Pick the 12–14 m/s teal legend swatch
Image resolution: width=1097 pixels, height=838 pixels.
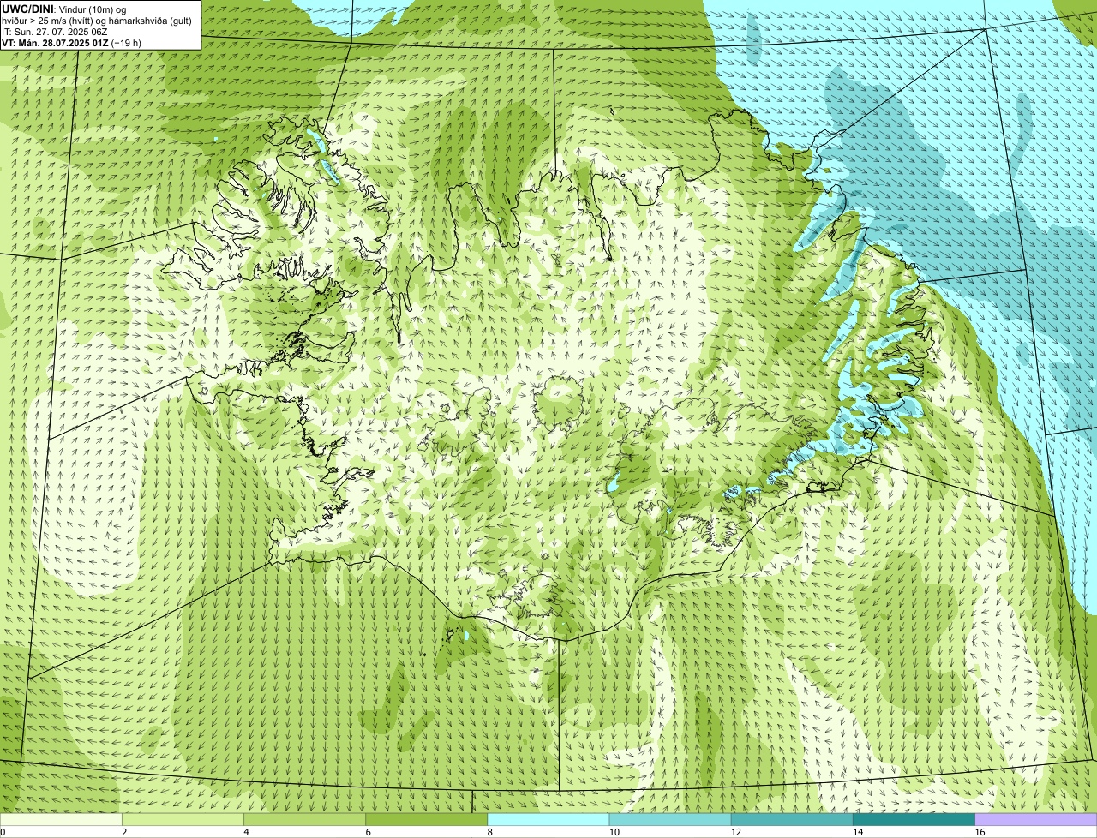pyautogui.click(x=793, y=820)
